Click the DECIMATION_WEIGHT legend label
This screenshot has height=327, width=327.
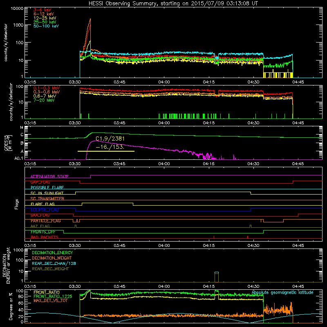52,258
